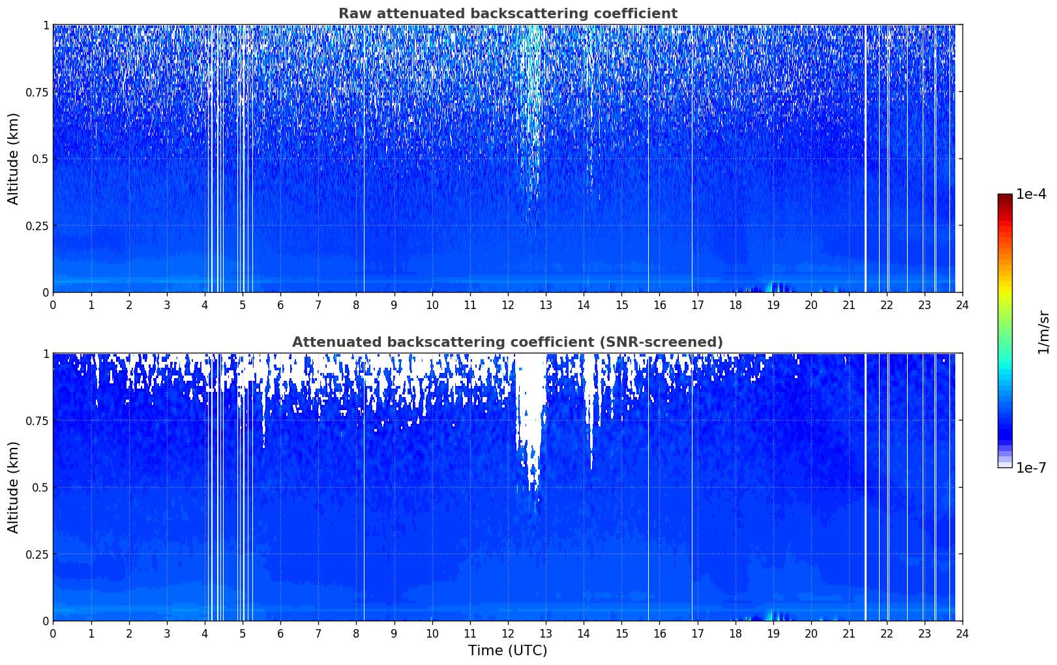Viewport: 1057px width, 665px height.
Task: Click the '1e-4' colorbar maximum label
Action: click(1032, 194)
